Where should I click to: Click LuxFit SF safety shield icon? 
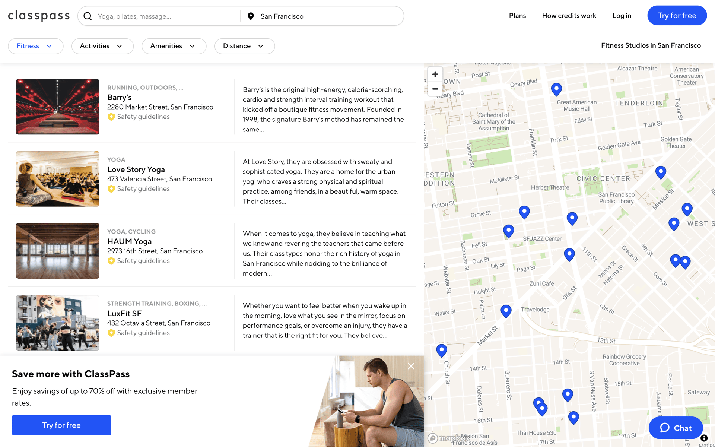(x=111, y=333)
